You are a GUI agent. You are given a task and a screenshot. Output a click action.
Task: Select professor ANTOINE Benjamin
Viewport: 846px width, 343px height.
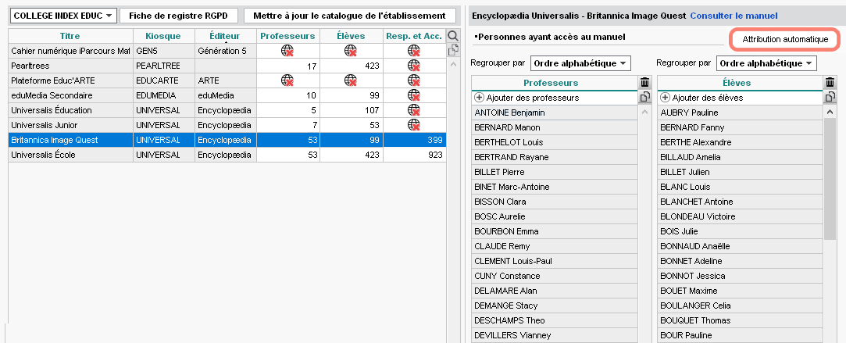tap(554, 113)
